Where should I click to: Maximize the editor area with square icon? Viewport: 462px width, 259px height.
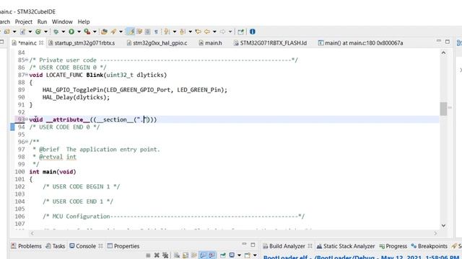tap(448, 42)
